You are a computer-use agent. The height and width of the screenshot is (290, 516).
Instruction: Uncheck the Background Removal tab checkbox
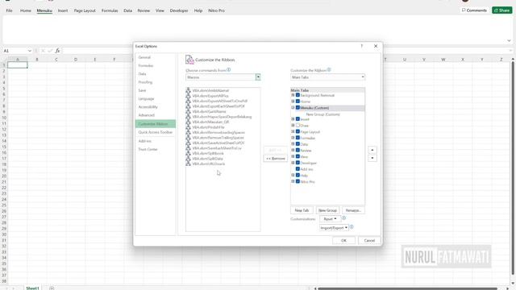coord(298,95)
